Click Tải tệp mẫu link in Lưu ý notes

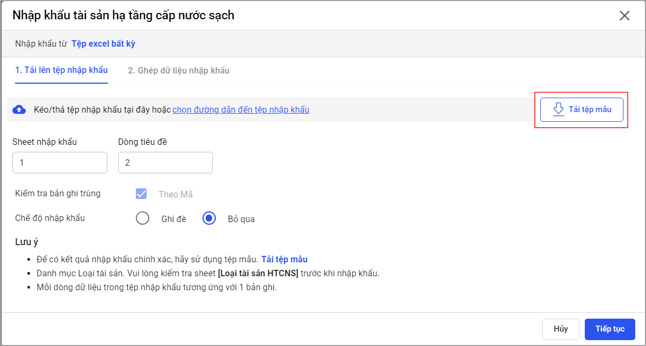coord(284,260)
